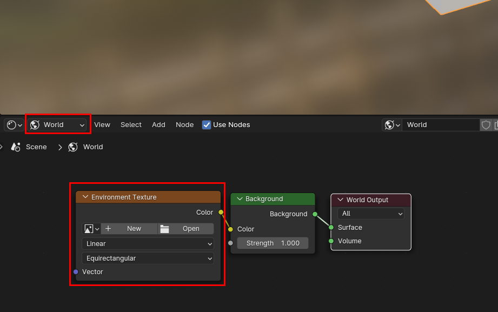Disable the Use Nodes checkbox
The height and width of the screenshot is (312, 498).
click(207, 125)
